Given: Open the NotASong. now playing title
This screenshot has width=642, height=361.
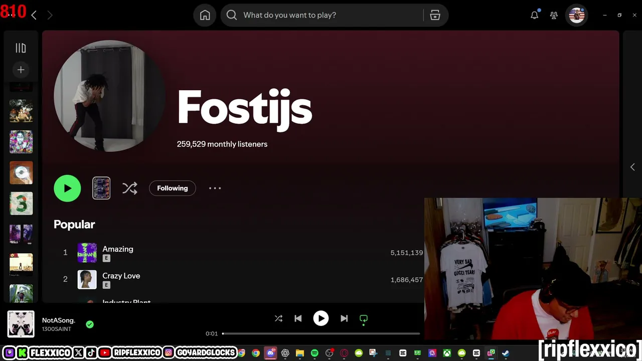Looking at the screenshot, I should click(59, 320).
